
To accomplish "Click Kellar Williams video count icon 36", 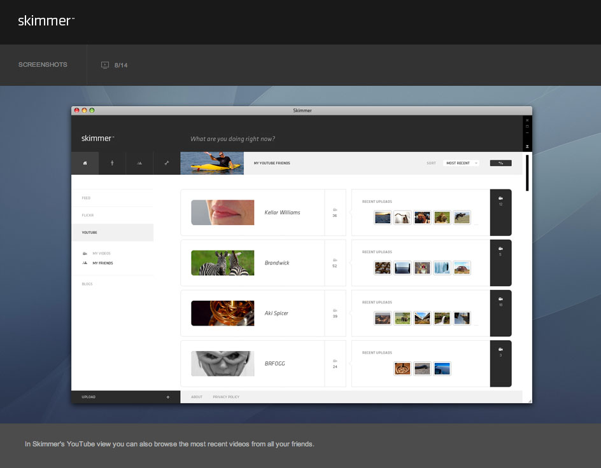I will pyautogui.click(x=335, y=210).
